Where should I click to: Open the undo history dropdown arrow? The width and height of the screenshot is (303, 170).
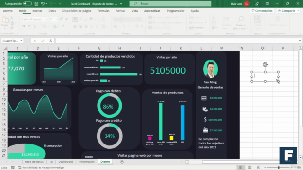[46, 4]
